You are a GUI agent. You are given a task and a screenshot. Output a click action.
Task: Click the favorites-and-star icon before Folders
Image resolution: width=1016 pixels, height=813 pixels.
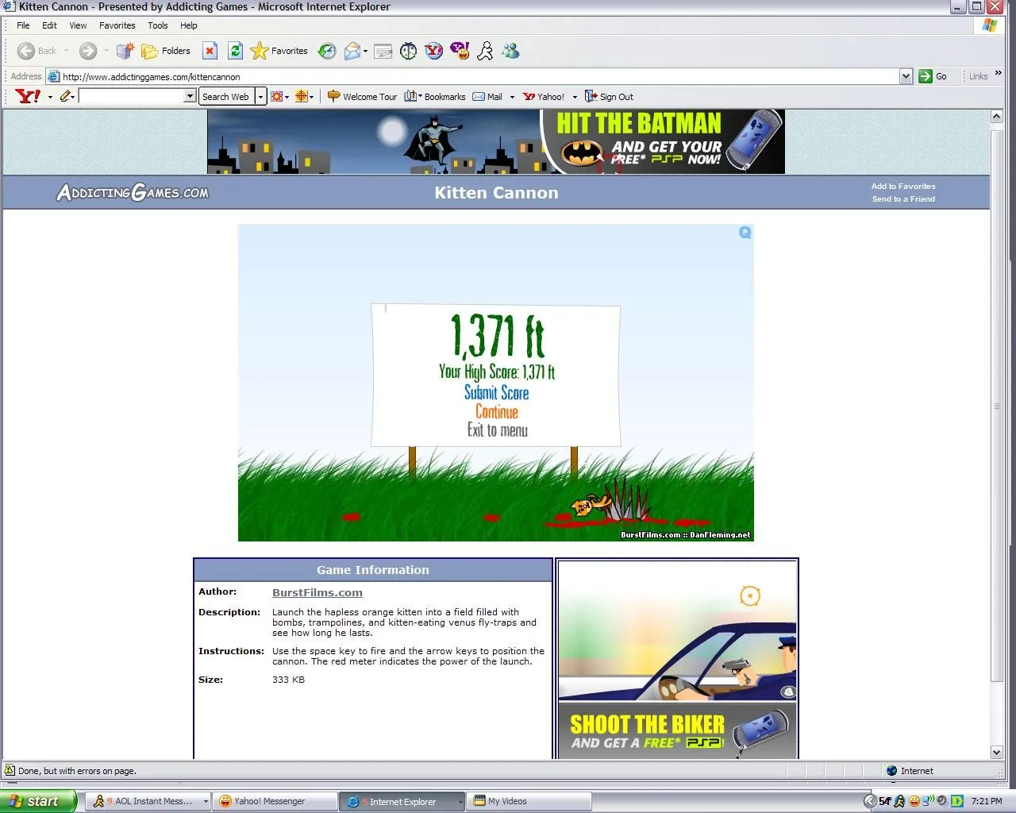click(125, 51)
